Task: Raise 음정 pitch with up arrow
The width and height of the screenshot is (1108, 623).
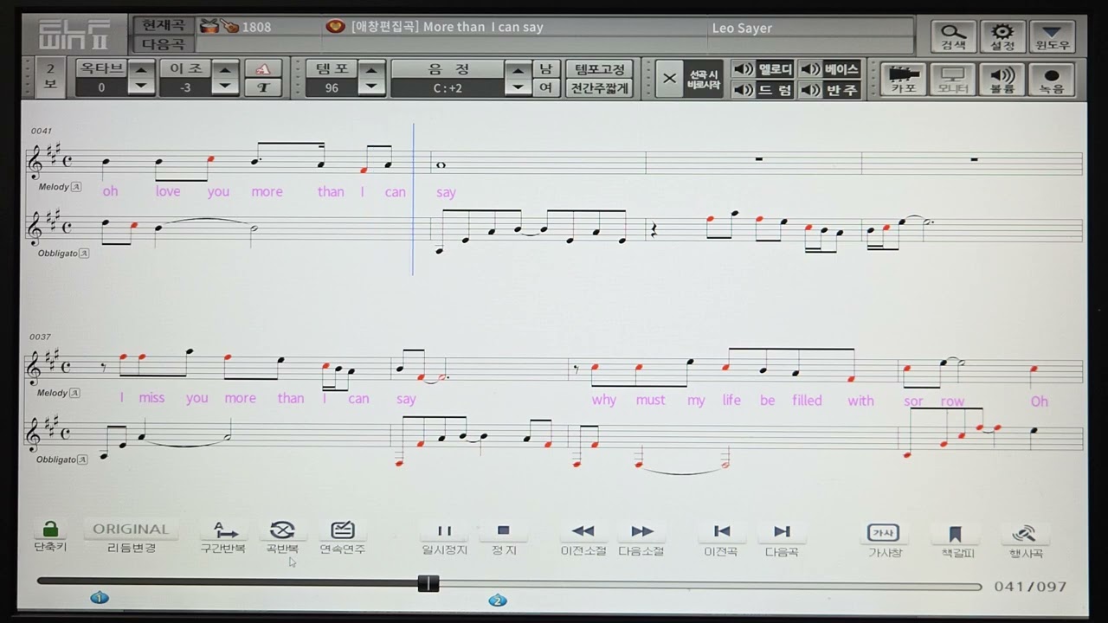Action: click(x=518, y=69)
